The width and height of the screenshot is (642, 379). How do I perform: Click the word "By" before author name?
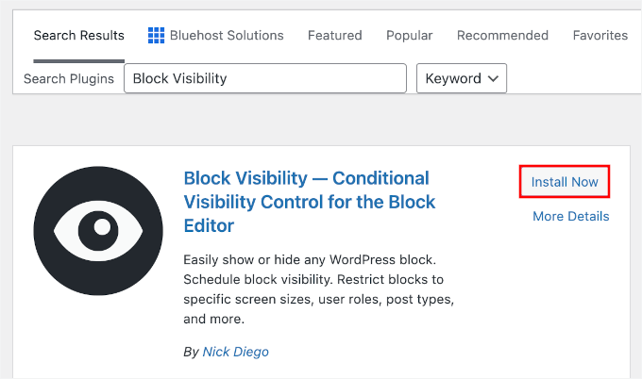[192, 352]
